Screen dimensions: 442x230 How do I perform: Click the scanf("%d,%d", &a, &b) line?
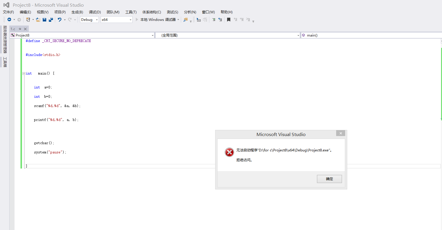[x=57, y=106]
